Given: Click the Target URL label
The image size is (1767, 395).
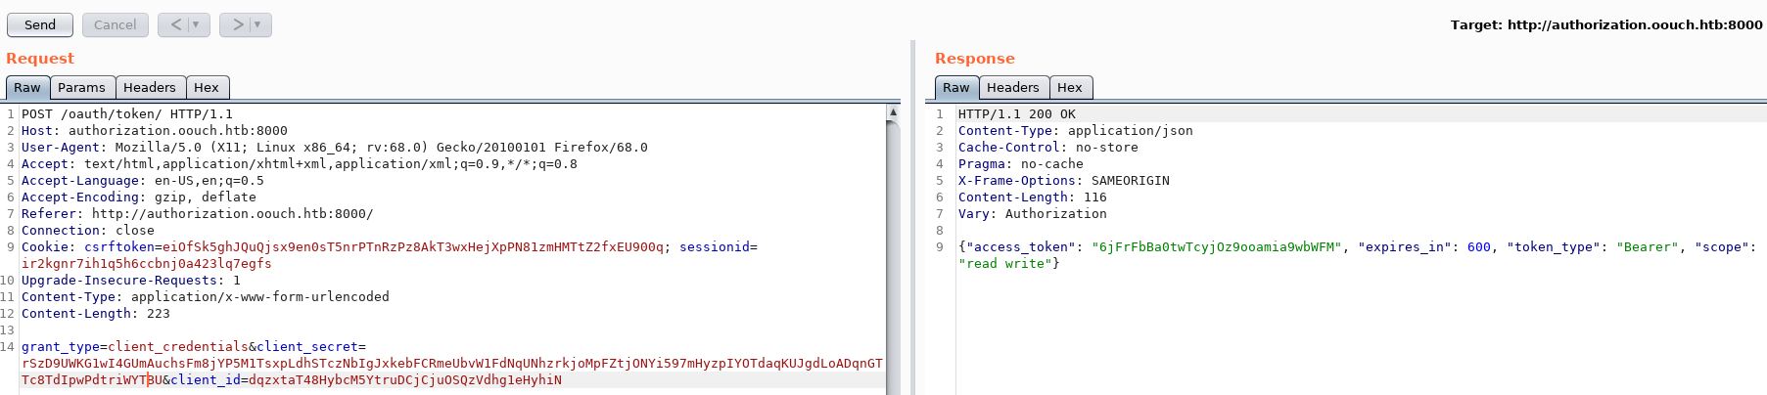Looking at the screenshot, I should (1605, 24).
